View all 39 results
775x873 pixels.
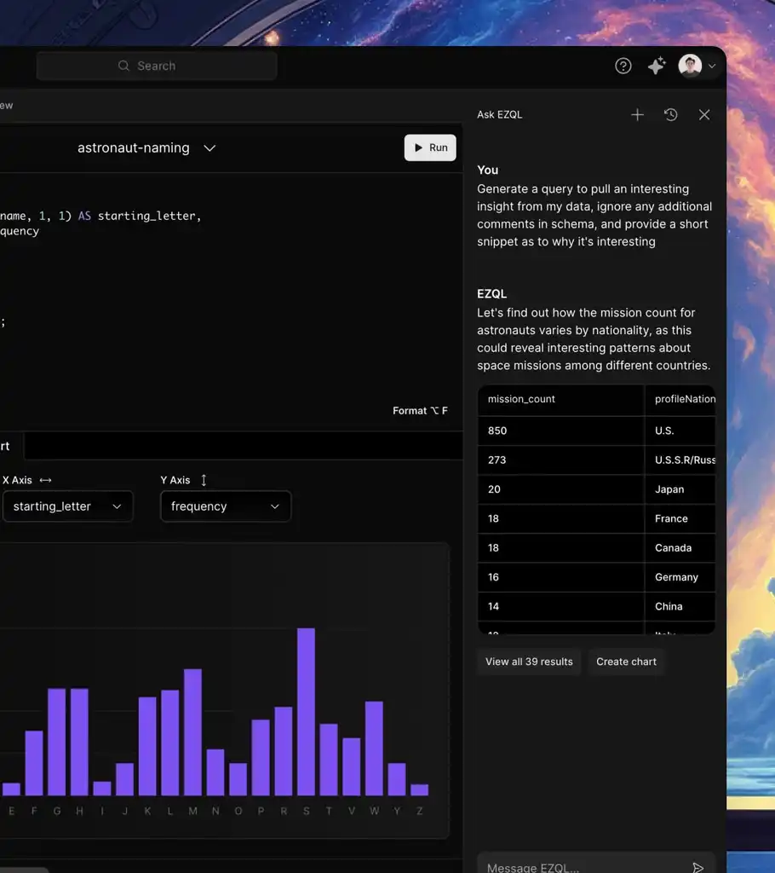pos(528,662)
